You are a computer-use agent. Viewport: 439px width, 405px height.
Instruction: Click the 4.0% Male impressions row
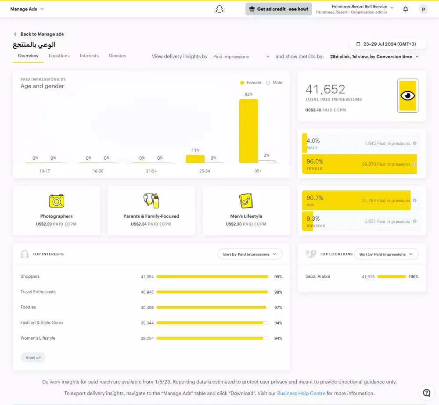click(361, 143)
